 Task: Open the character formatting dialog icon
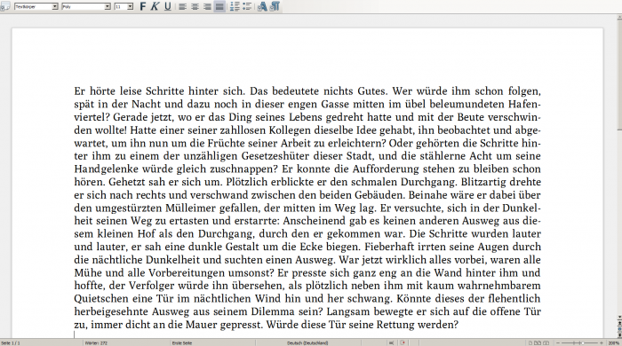(262, 6)
